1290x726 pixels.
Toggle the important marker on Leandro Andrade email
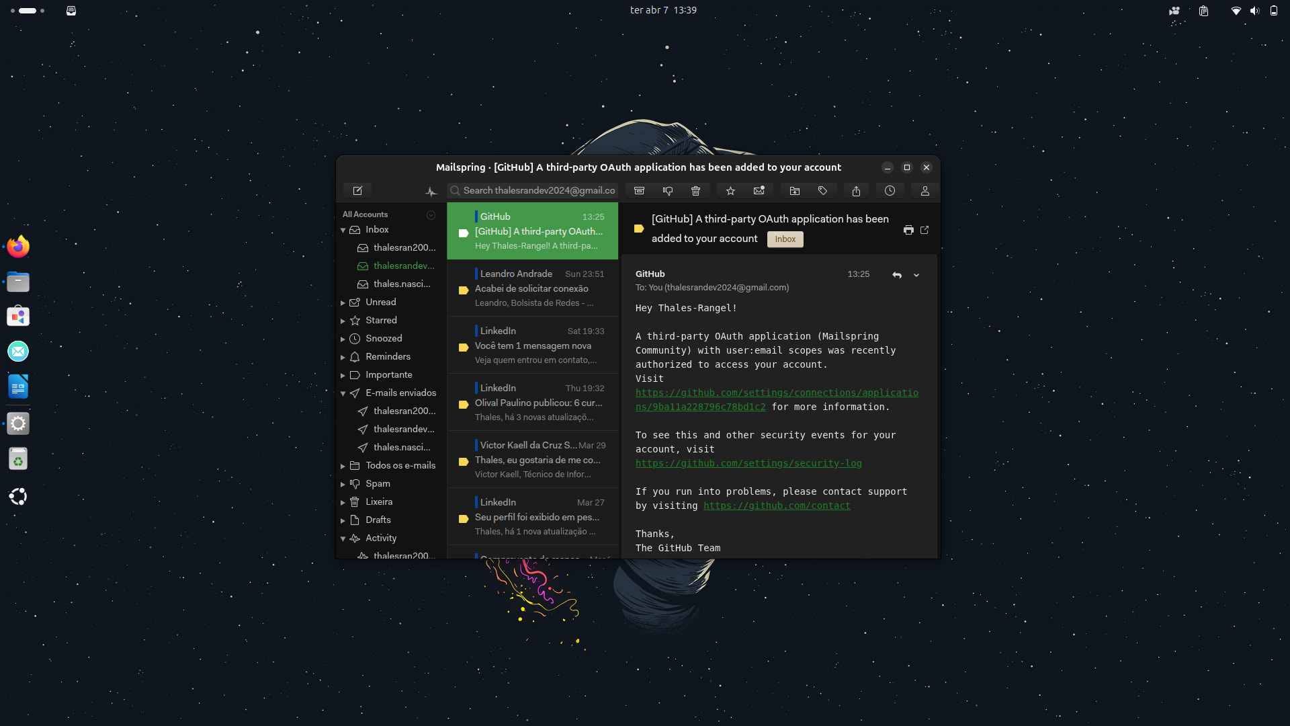pos(463,290)
